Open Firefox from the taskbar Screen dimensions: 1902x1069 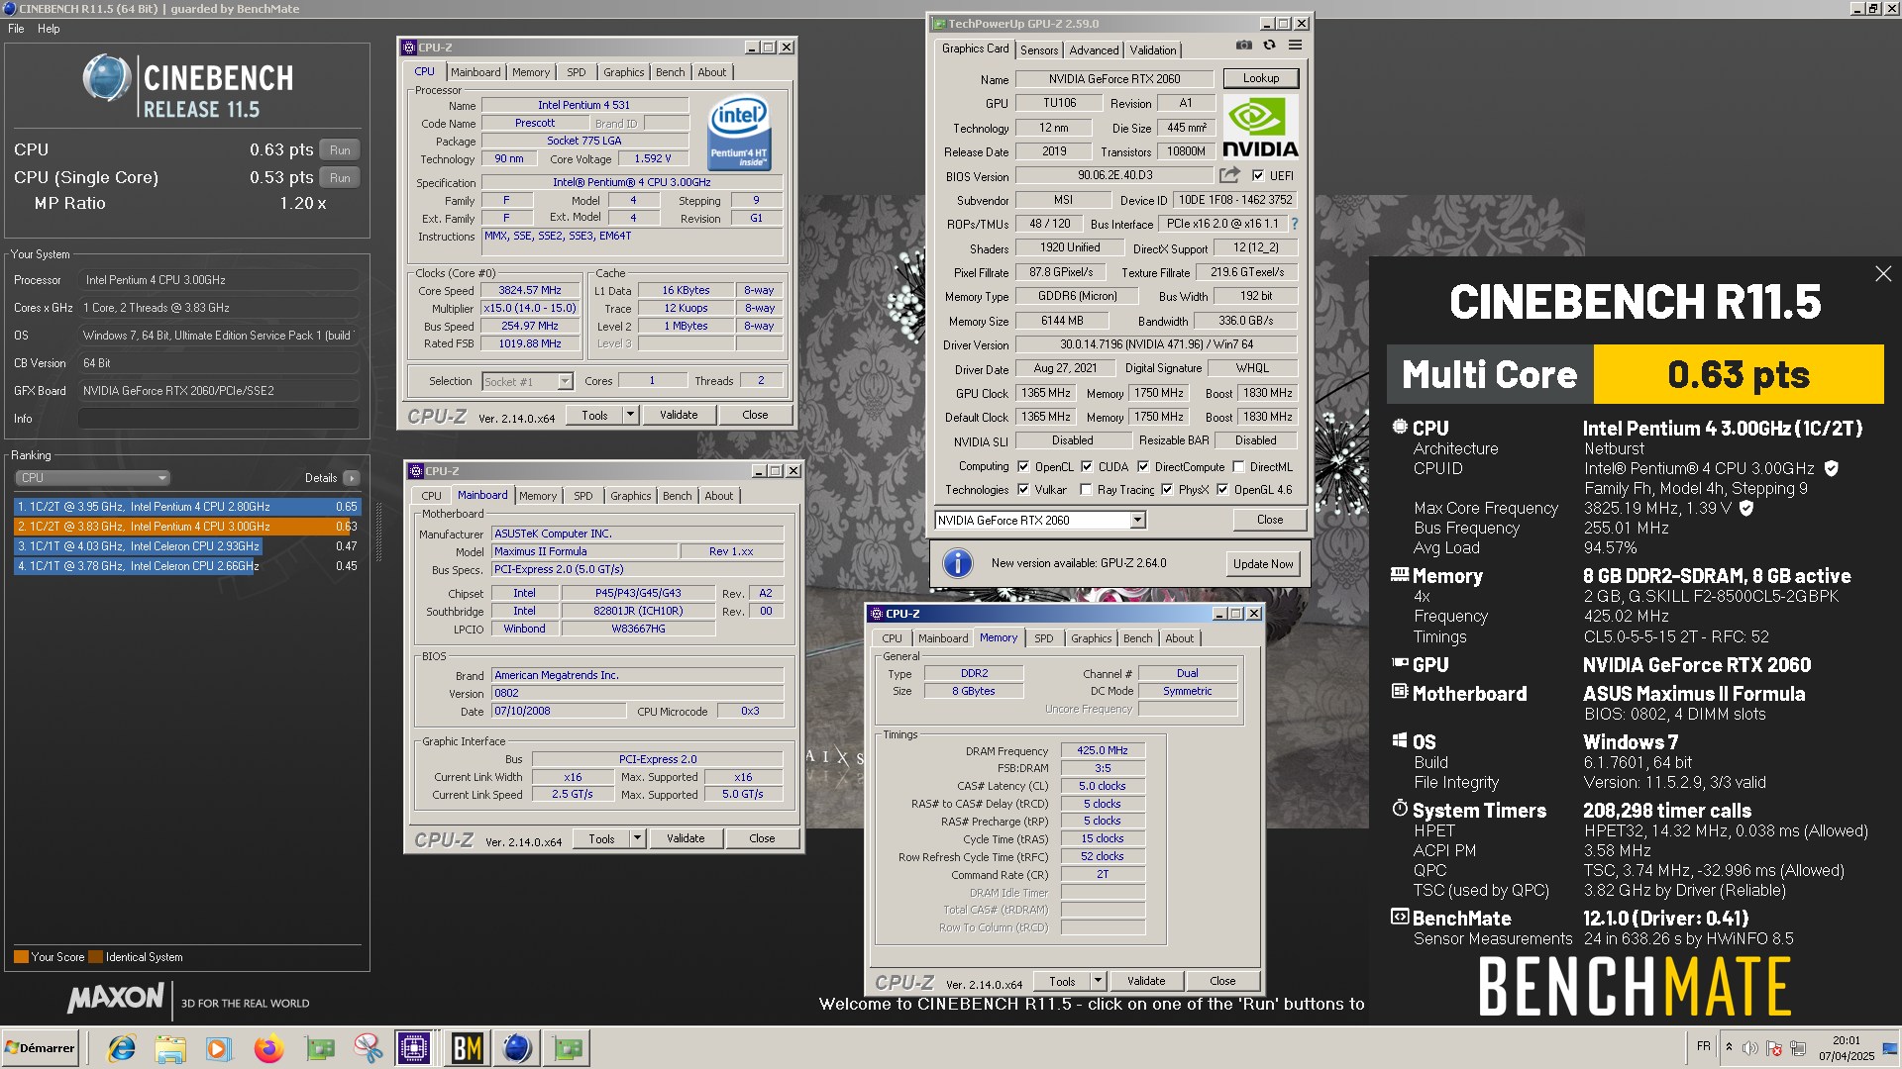pyautogui.click(x=268, y=1048)
